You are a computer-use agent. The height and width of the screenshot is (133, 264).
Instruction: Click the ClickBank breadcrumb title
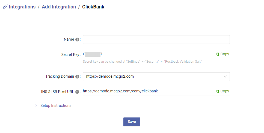pos(93,7)
